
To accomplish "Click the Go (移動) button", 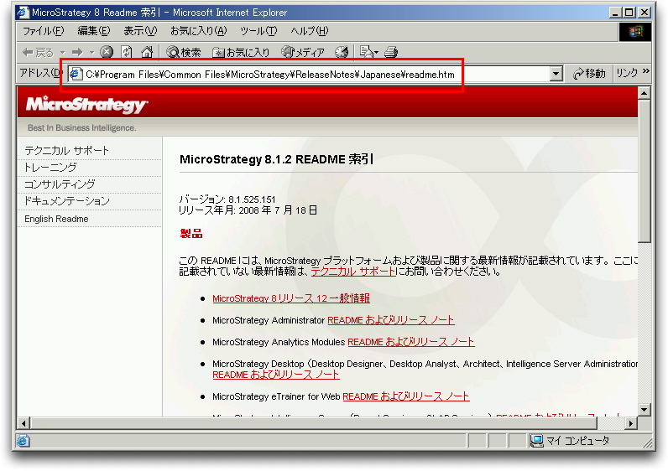I will 589,74.
